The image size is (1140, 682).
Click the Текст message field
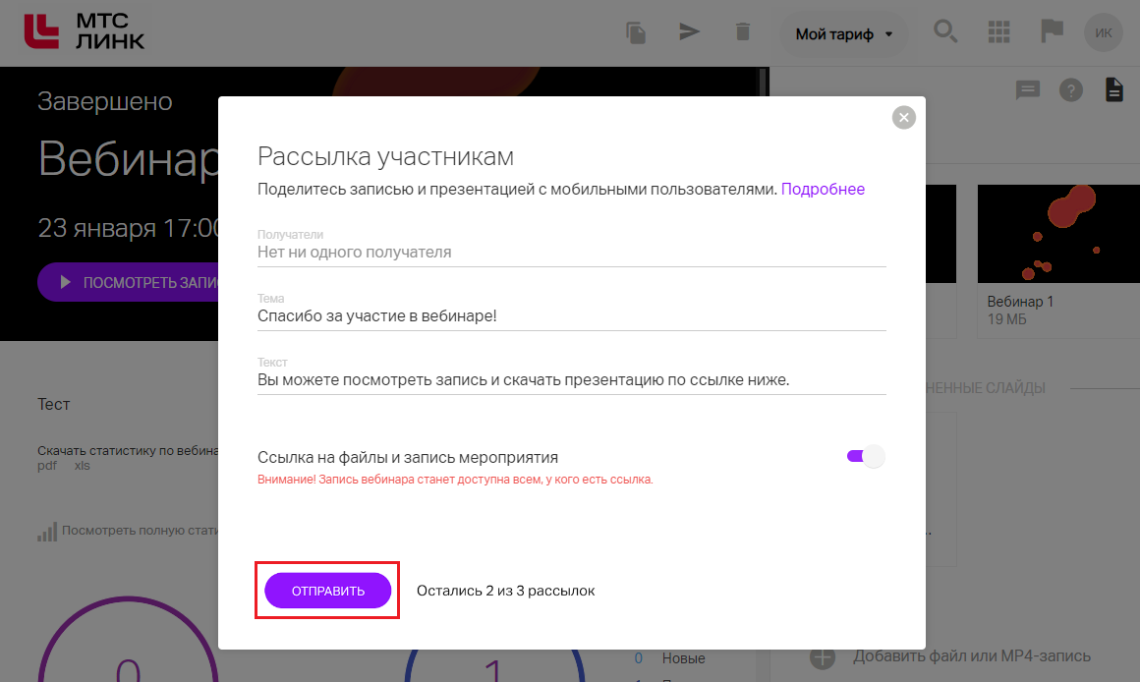571,375
